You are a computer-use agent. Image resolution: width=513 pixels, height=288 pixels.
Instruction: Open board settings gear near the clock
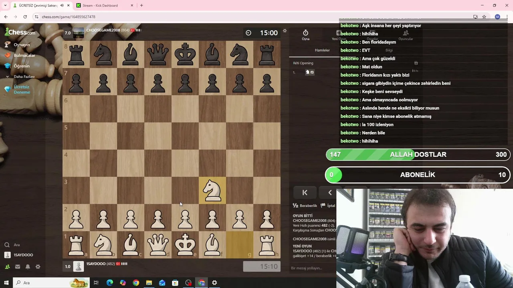pos(285,31)
